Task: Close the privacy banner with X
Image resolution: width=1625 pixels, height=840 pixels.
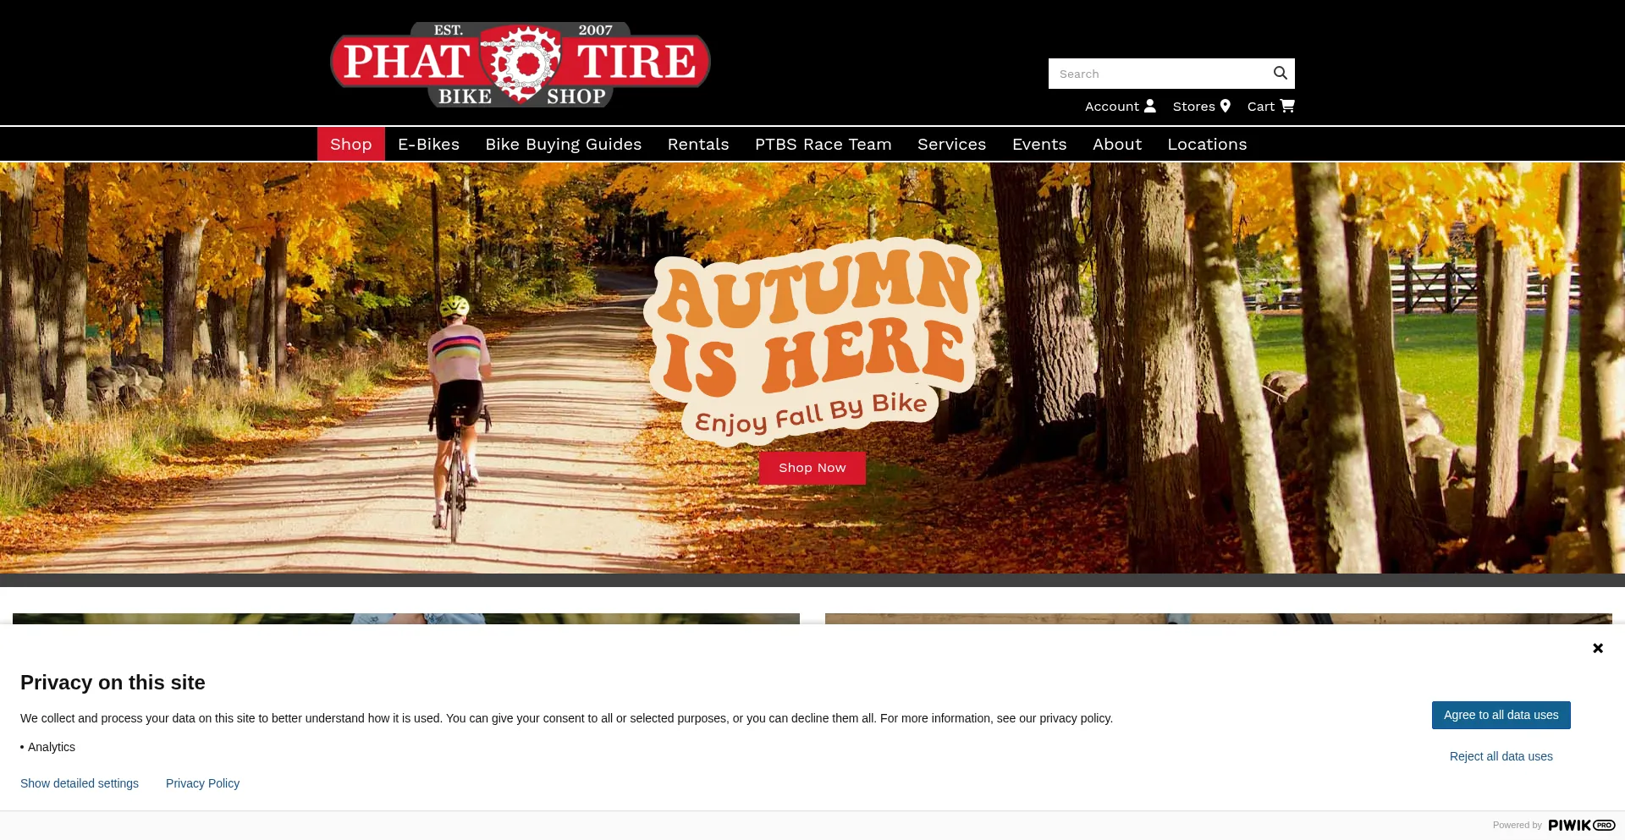Action: coord(1598,648)
